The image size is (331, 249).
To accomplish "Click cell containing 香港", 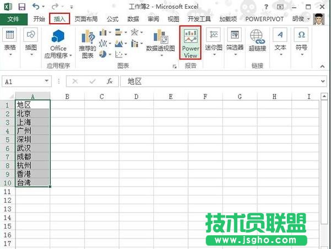I will pyautogui.click(x=33, y=174).
